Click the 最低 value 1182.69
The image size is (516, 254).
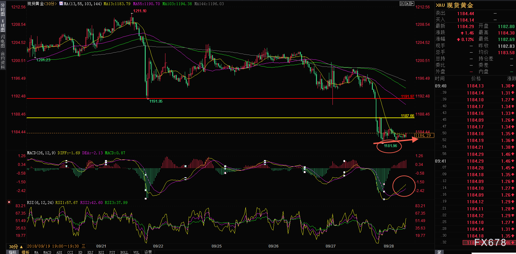pos(506,39)
